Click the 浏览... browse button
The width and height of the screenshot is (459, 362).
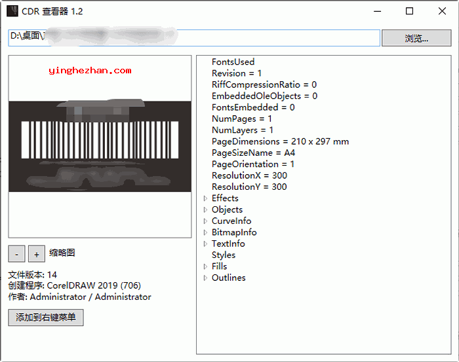pos(416,38)
